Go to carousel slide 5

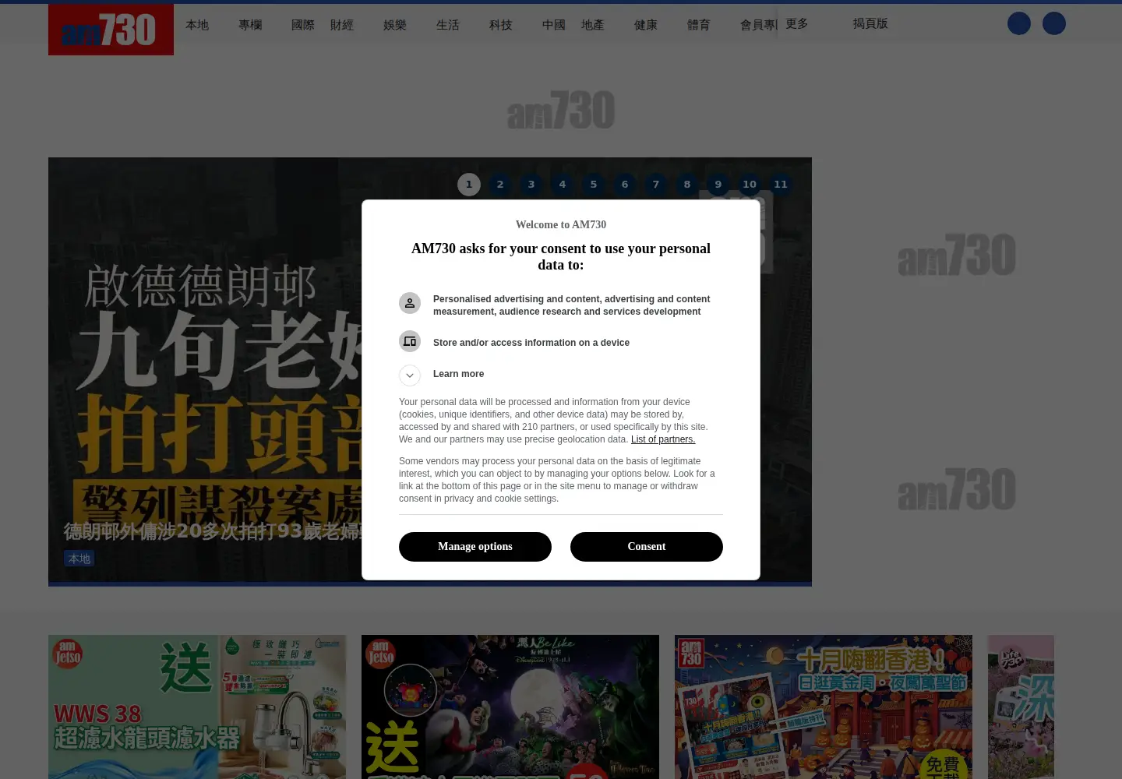594,185
